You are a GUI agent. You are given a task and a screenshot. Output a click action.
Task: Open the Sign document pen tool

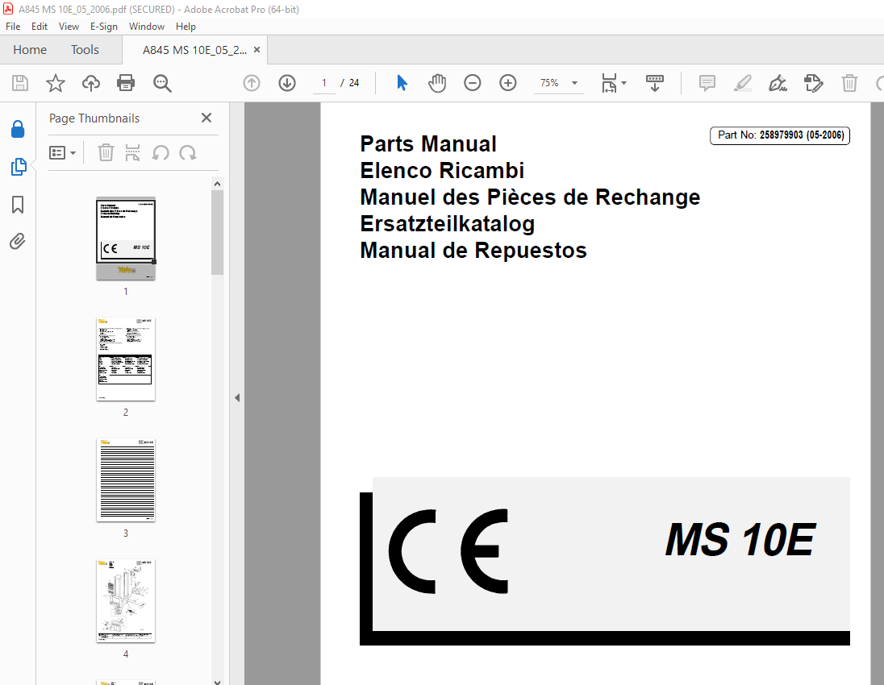pyautogui.click(x=778, y=83)
